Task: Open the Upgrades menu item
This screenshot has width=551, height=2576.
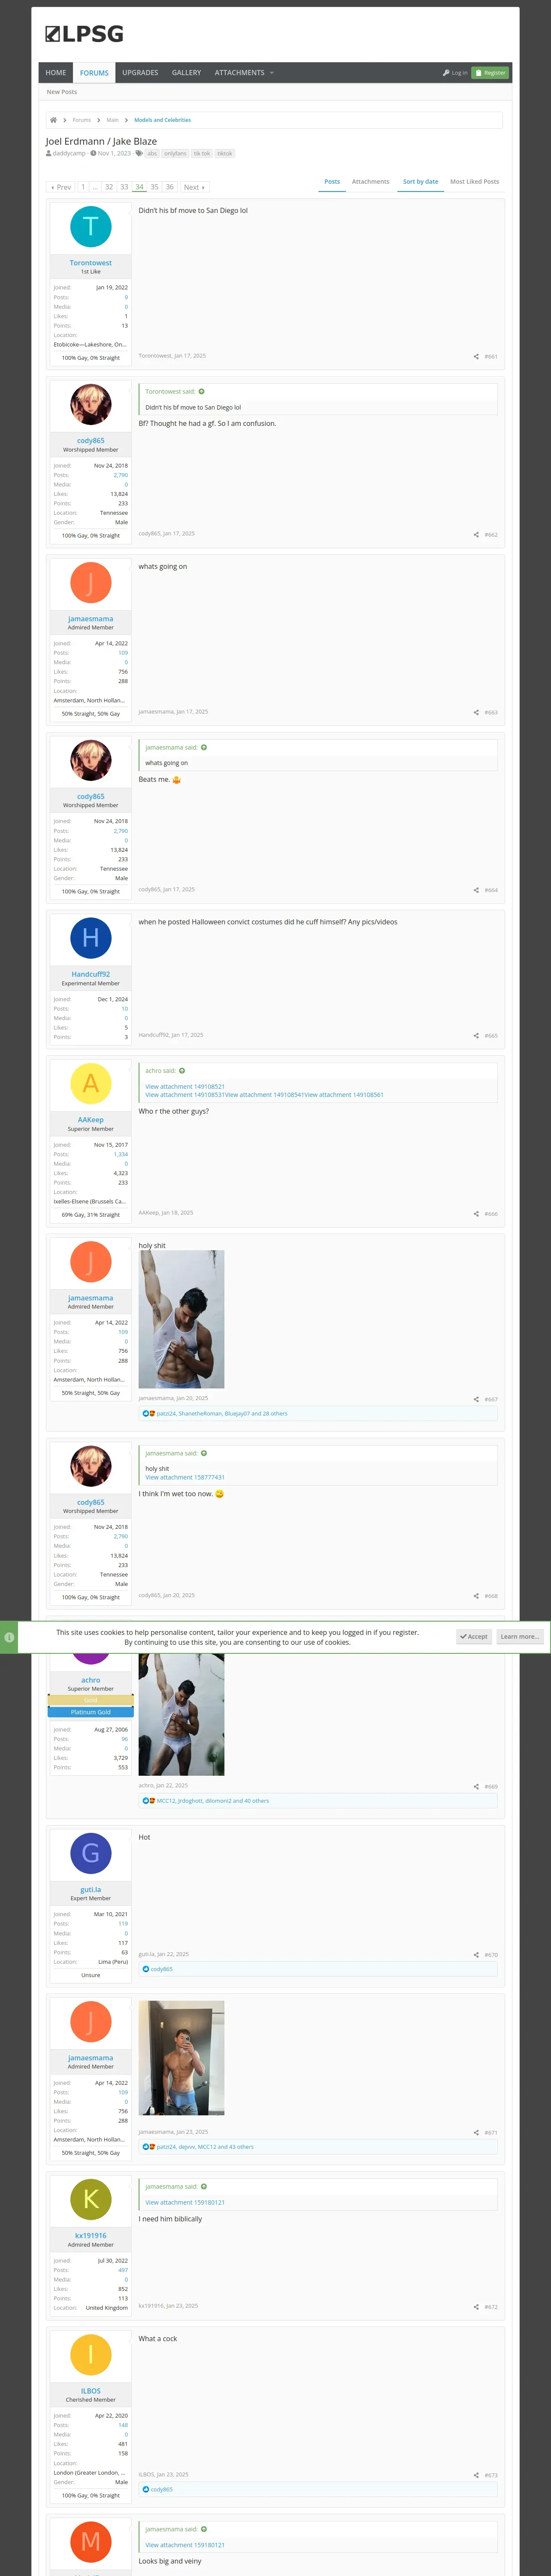Action: click(x=140, y=73)
